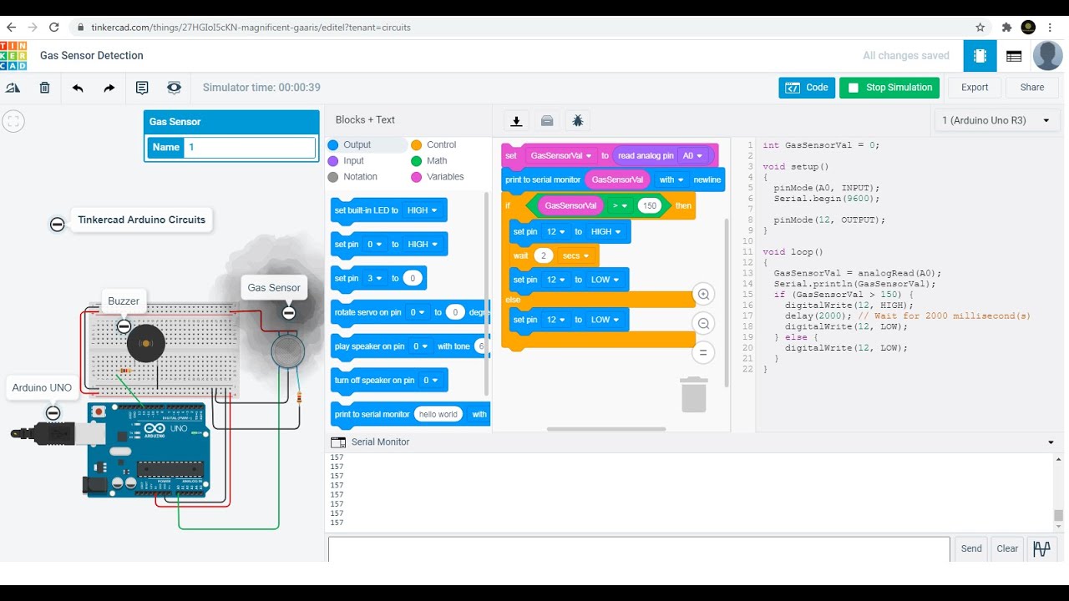Edit the 150 threshold value in if block
The height and width of the screenshot is (601, 1069).
[649, 205]
